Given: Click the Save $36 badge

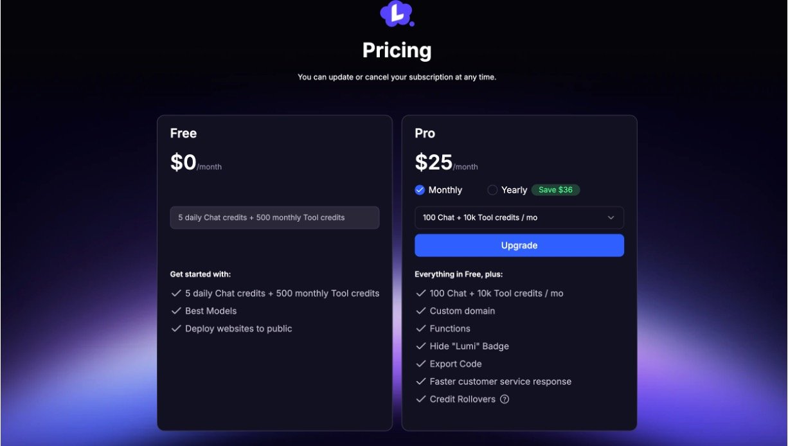Looking at the screenshot, I should pos(555,190).
